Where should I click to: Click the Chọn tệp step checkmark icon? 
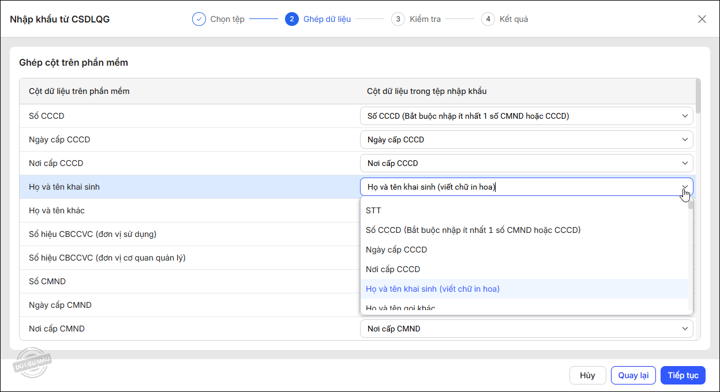[198, 19]
